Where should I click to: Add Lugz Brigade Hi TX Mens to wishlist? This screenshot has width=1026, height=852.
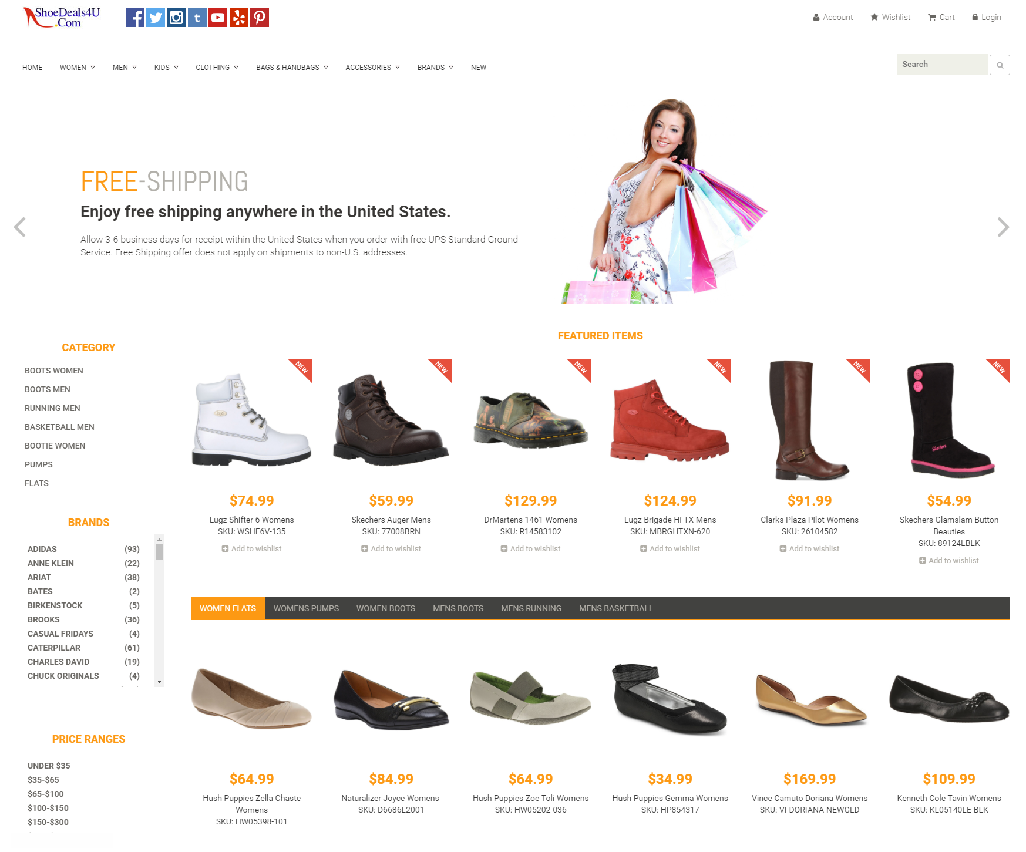(670, 548)
